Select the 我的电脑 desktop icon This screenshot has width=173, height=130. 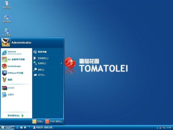(x=6, y=19)
